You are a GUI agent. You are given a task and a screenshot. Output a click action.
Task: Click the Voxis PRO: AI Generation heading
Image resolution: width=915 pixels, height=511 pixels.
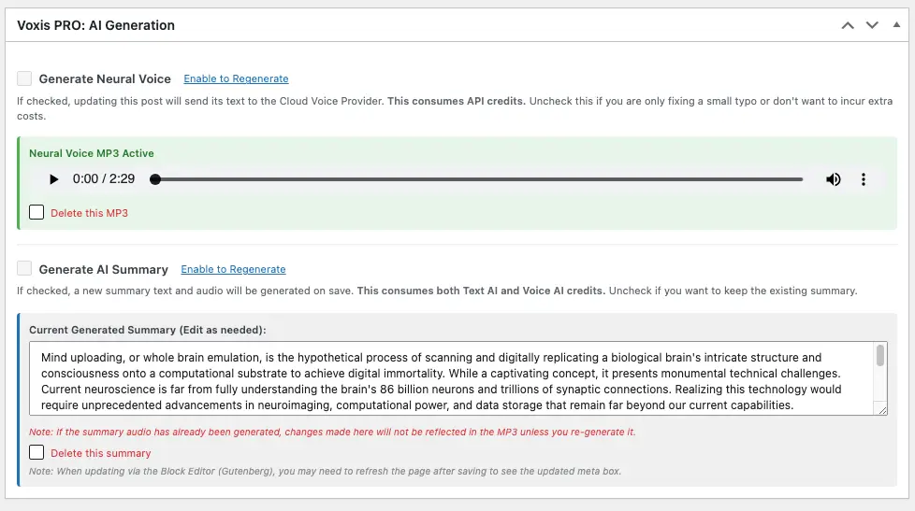[x=95, y=25]
